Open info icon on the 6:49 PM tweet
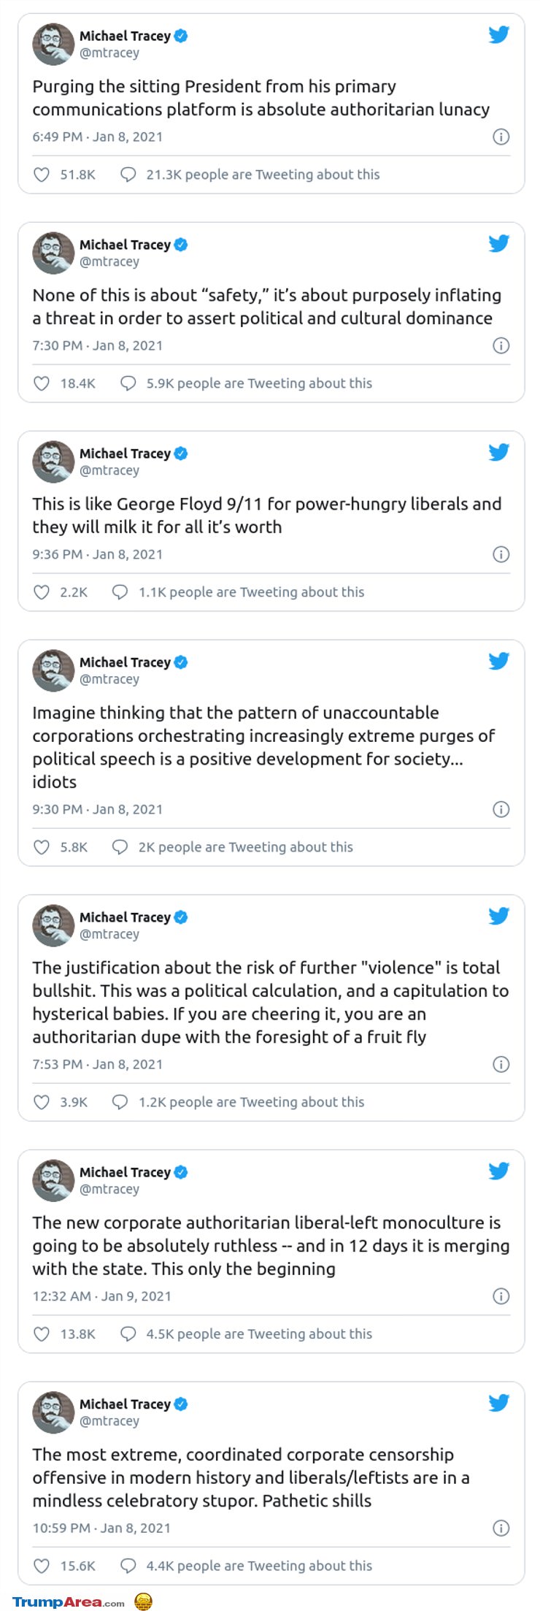This screenshot has height=1611, width=540. [x=501, y=137]
